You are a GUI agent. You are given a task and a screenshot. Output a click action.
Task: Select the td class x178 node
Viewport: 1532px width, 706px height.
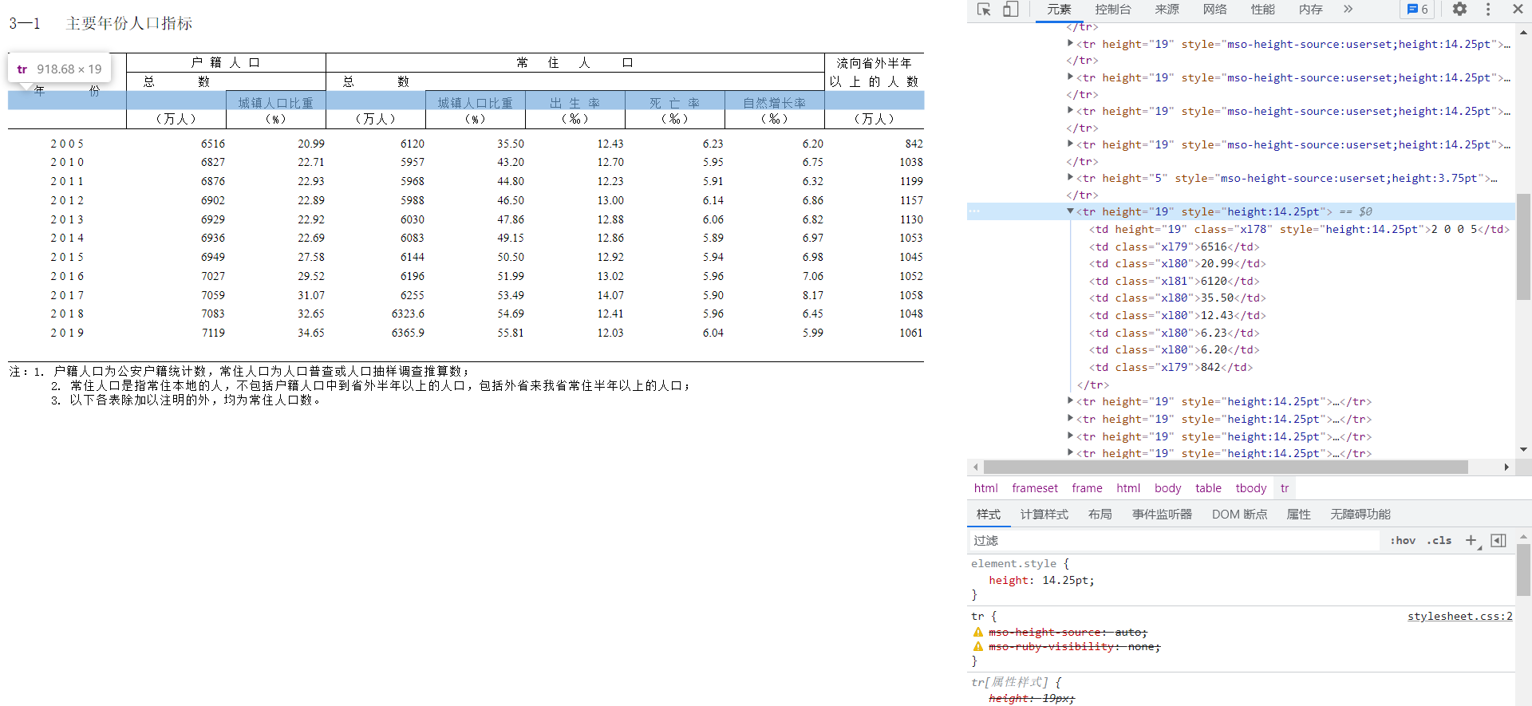click(x=1299, y=230)
